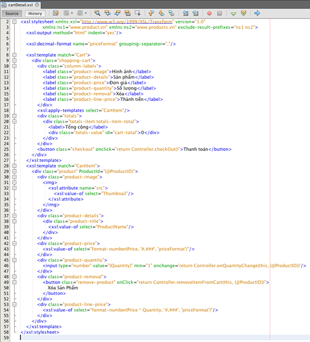
Task: Start macro recording with the red circle
Action: pyautogui.click(x=209, y=13)
